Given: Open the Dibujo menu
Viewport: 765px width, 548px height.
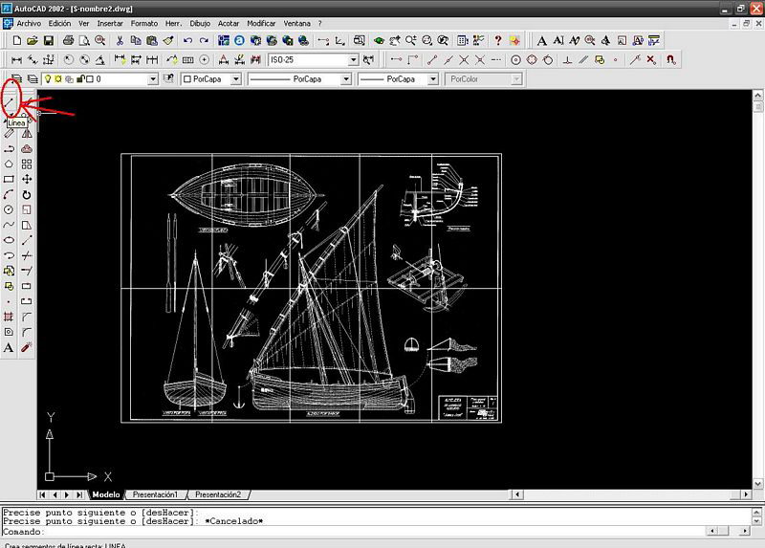Looking at the screenshot, I should 200,23.
